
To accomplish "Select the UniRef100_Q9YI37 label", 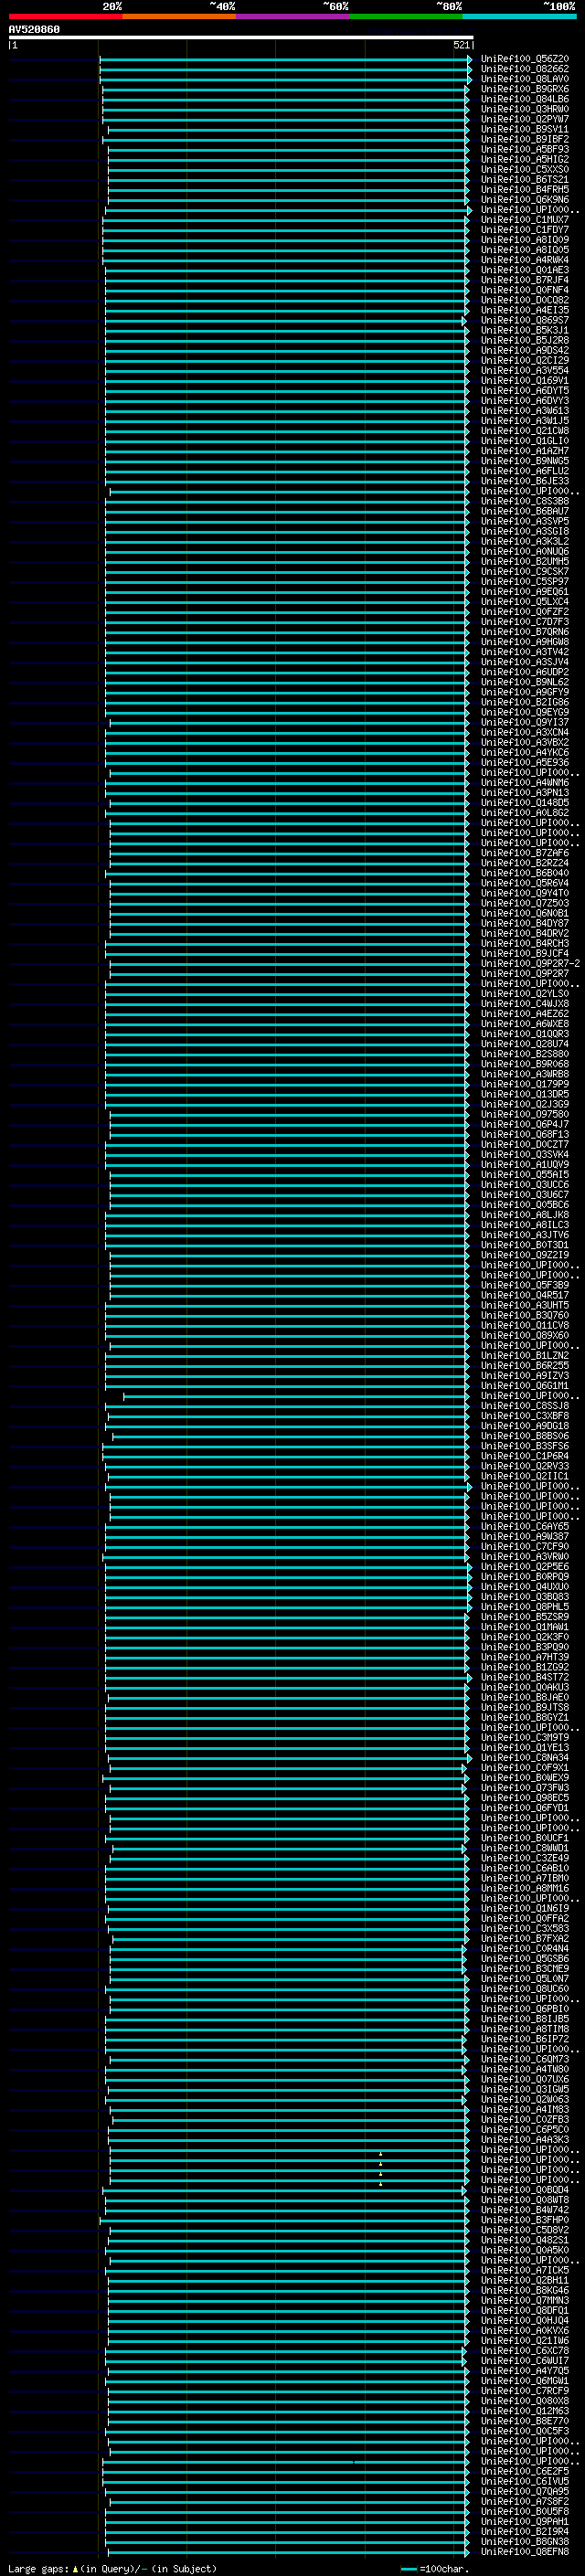I will tap(525, 722).
